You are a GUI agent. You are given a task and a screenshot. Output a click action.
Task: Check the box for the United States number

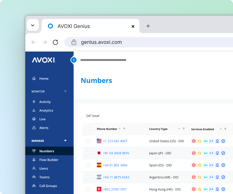click(x=88, y=141)
